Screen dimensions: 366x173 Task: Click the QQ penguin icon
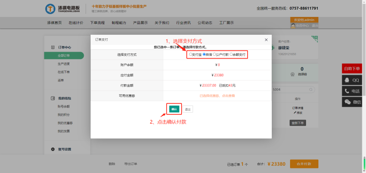coord(347,80)
